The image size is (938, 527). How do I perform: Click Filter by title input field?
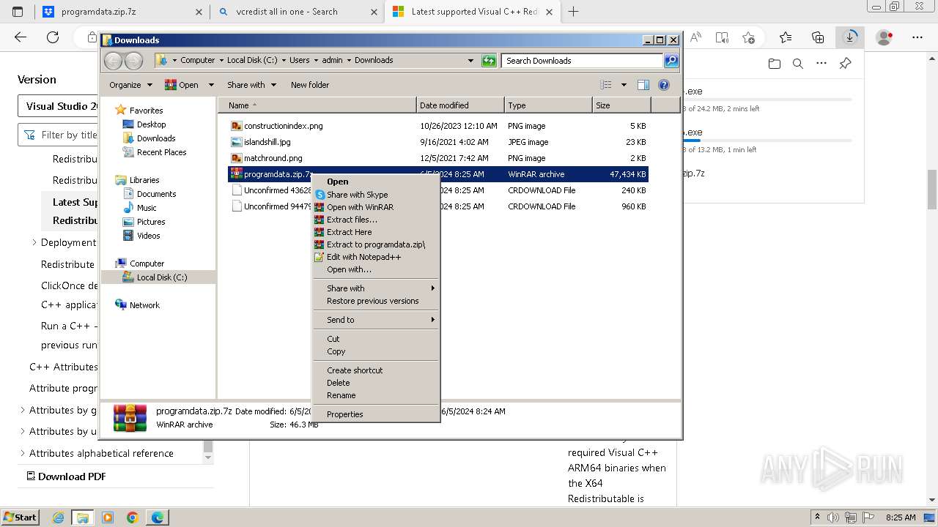[x=59, y=135]
